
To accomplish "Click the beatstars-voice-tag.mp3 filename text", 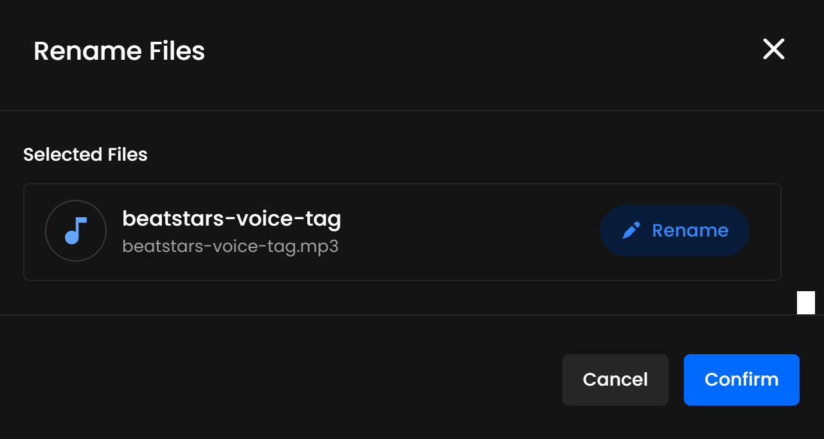I will (230, 246).
